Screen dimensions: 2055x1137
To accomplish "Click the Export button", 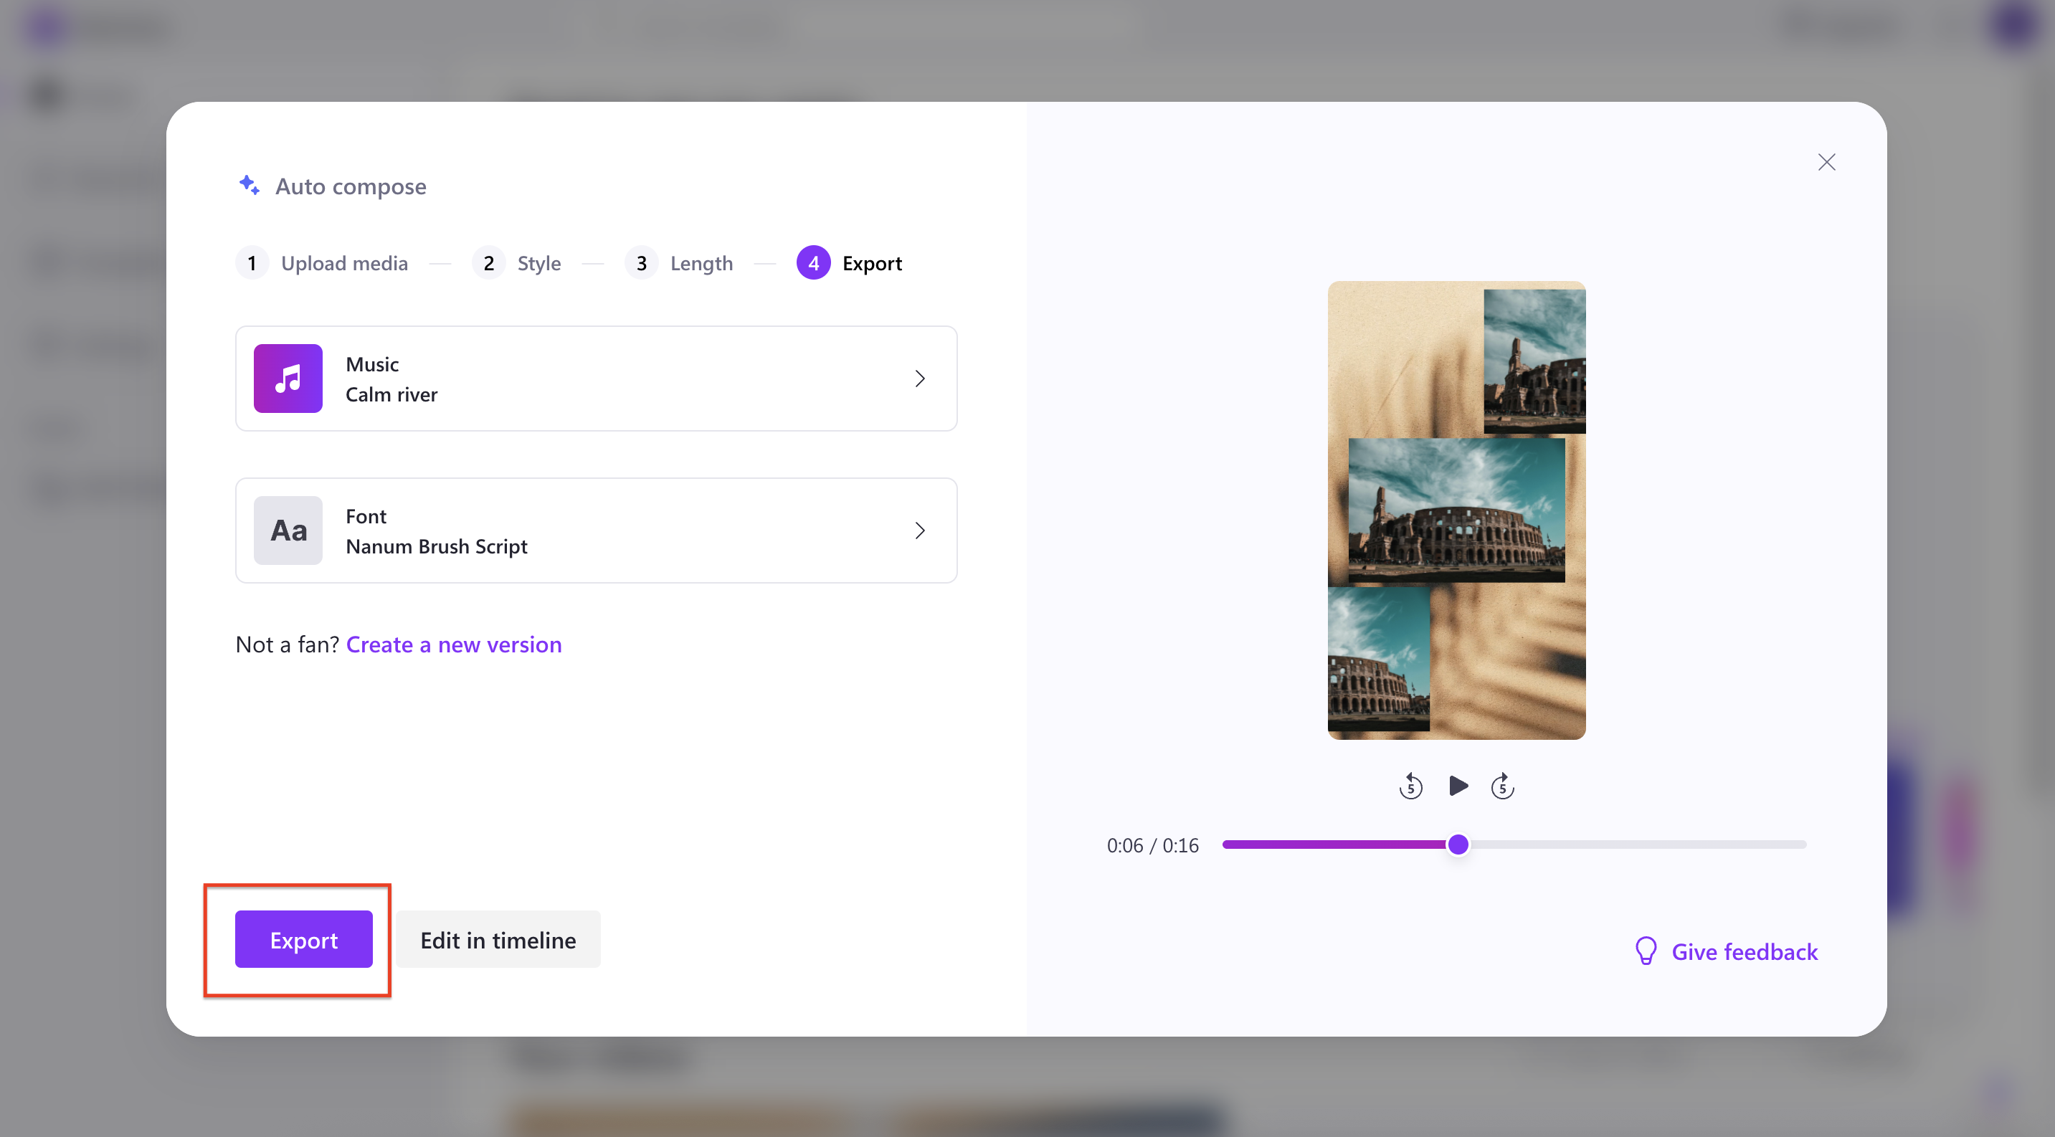I will [x=304, y=939].
